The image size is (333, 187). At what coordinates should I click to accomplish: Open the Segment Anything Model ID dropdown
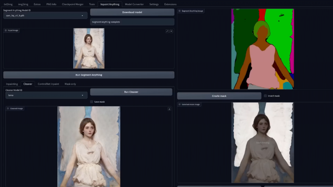[45, 16]
